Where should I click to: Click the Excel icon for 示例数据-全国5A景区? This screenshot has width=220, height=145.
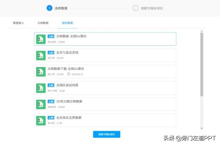coord(41,39)
